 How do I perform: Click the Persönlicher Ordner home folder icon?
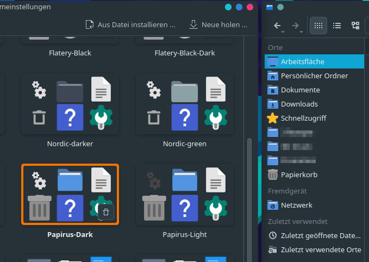click(x=273, y=76)
